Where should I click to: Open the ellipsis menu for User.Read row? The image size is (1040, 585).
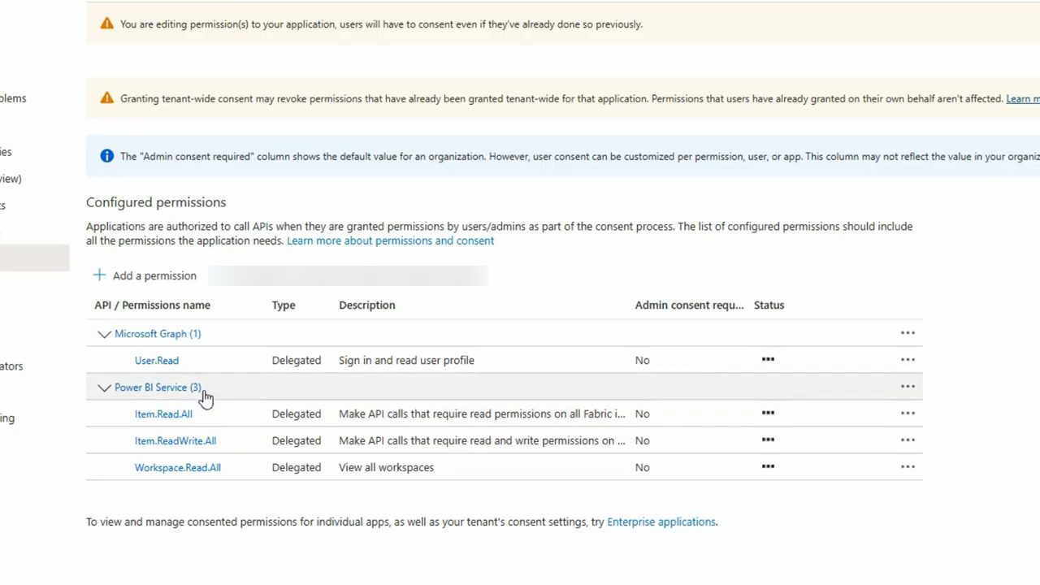(908, 360)
